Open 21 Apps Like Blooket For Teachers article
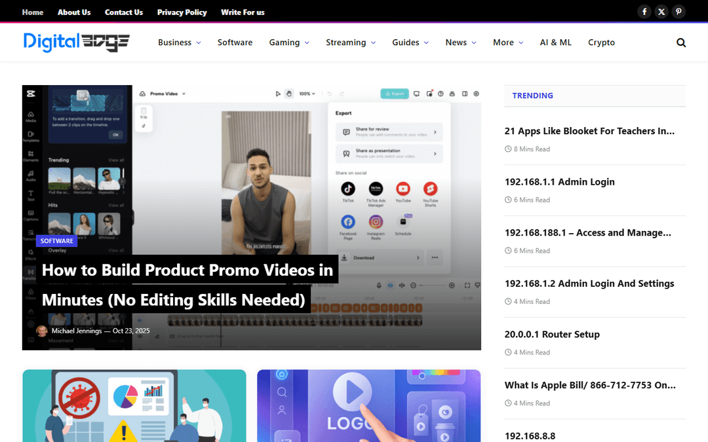The width and height of the screenshot is (708, 442). click(x=589, y=131)
